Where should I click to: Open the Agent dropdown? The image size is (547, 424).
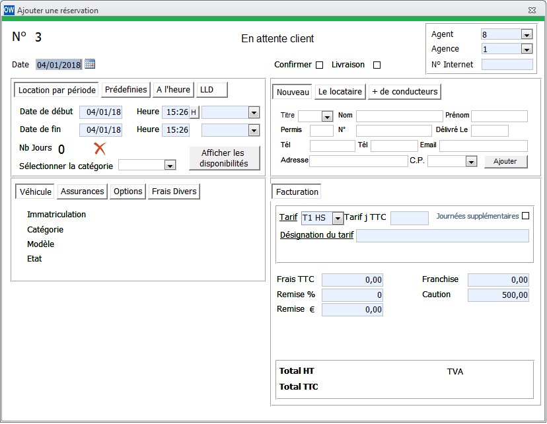(527, 34)
